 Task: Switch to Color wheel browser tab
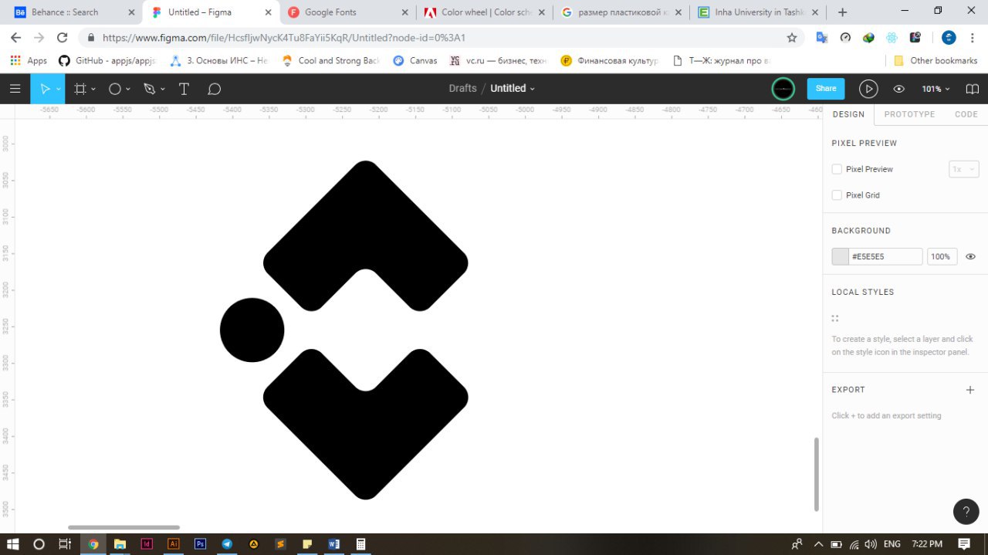click(x=485, y=12)
